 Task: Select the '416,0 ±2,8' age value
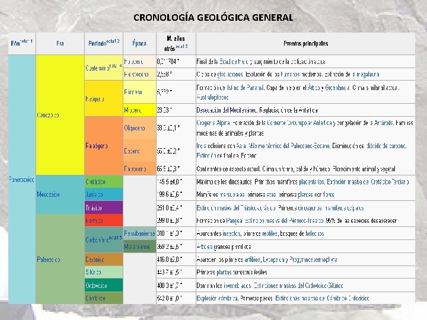[x=169, y=260]
